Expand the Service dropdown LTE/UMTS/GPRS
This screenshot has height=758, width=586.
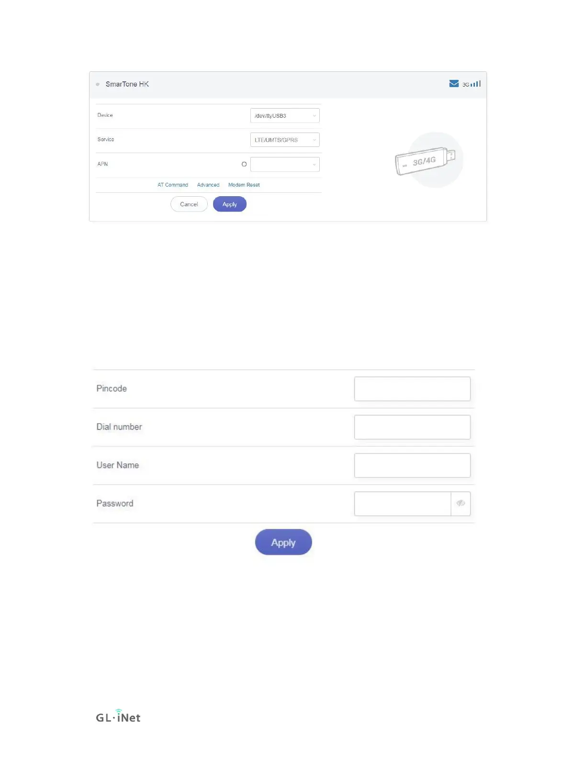click(x=285, y=140)
